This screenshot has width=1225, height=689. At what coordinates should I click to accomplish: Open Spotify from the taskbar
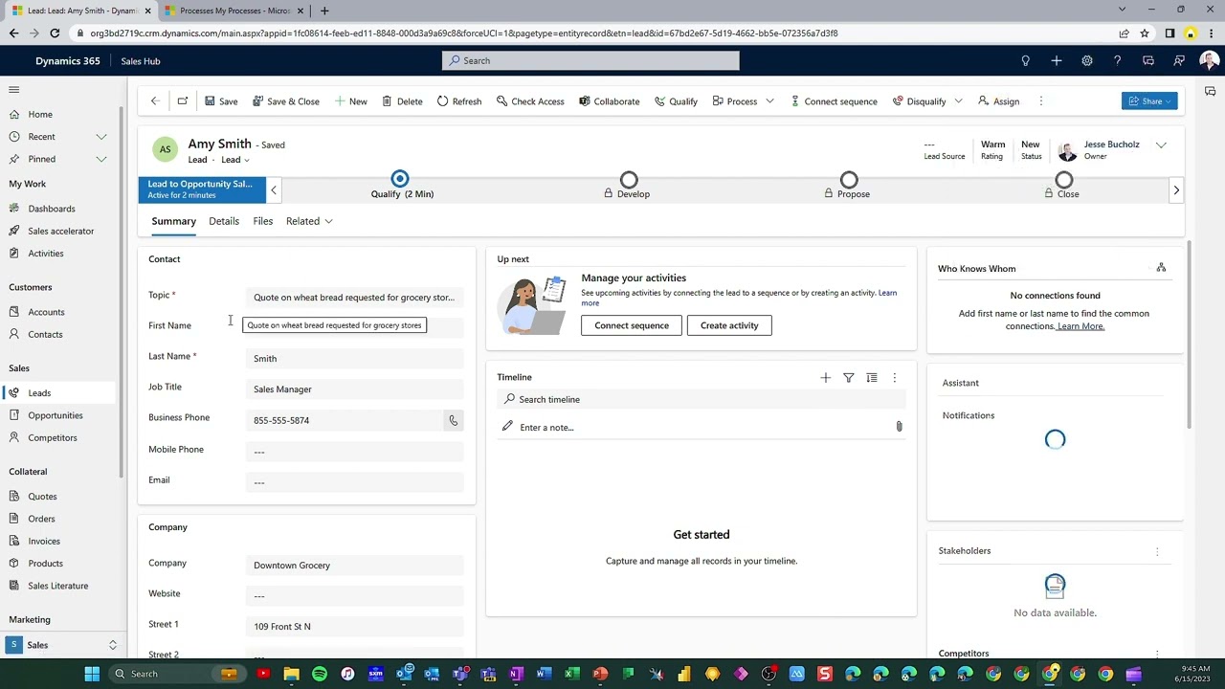[x=320, y=674]
